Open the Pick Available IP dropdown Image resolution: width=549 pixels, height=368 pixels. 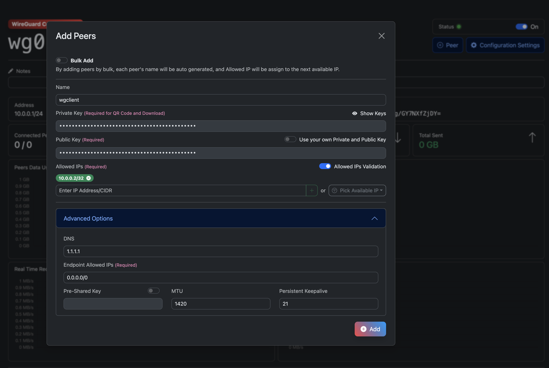coord(357,190)
